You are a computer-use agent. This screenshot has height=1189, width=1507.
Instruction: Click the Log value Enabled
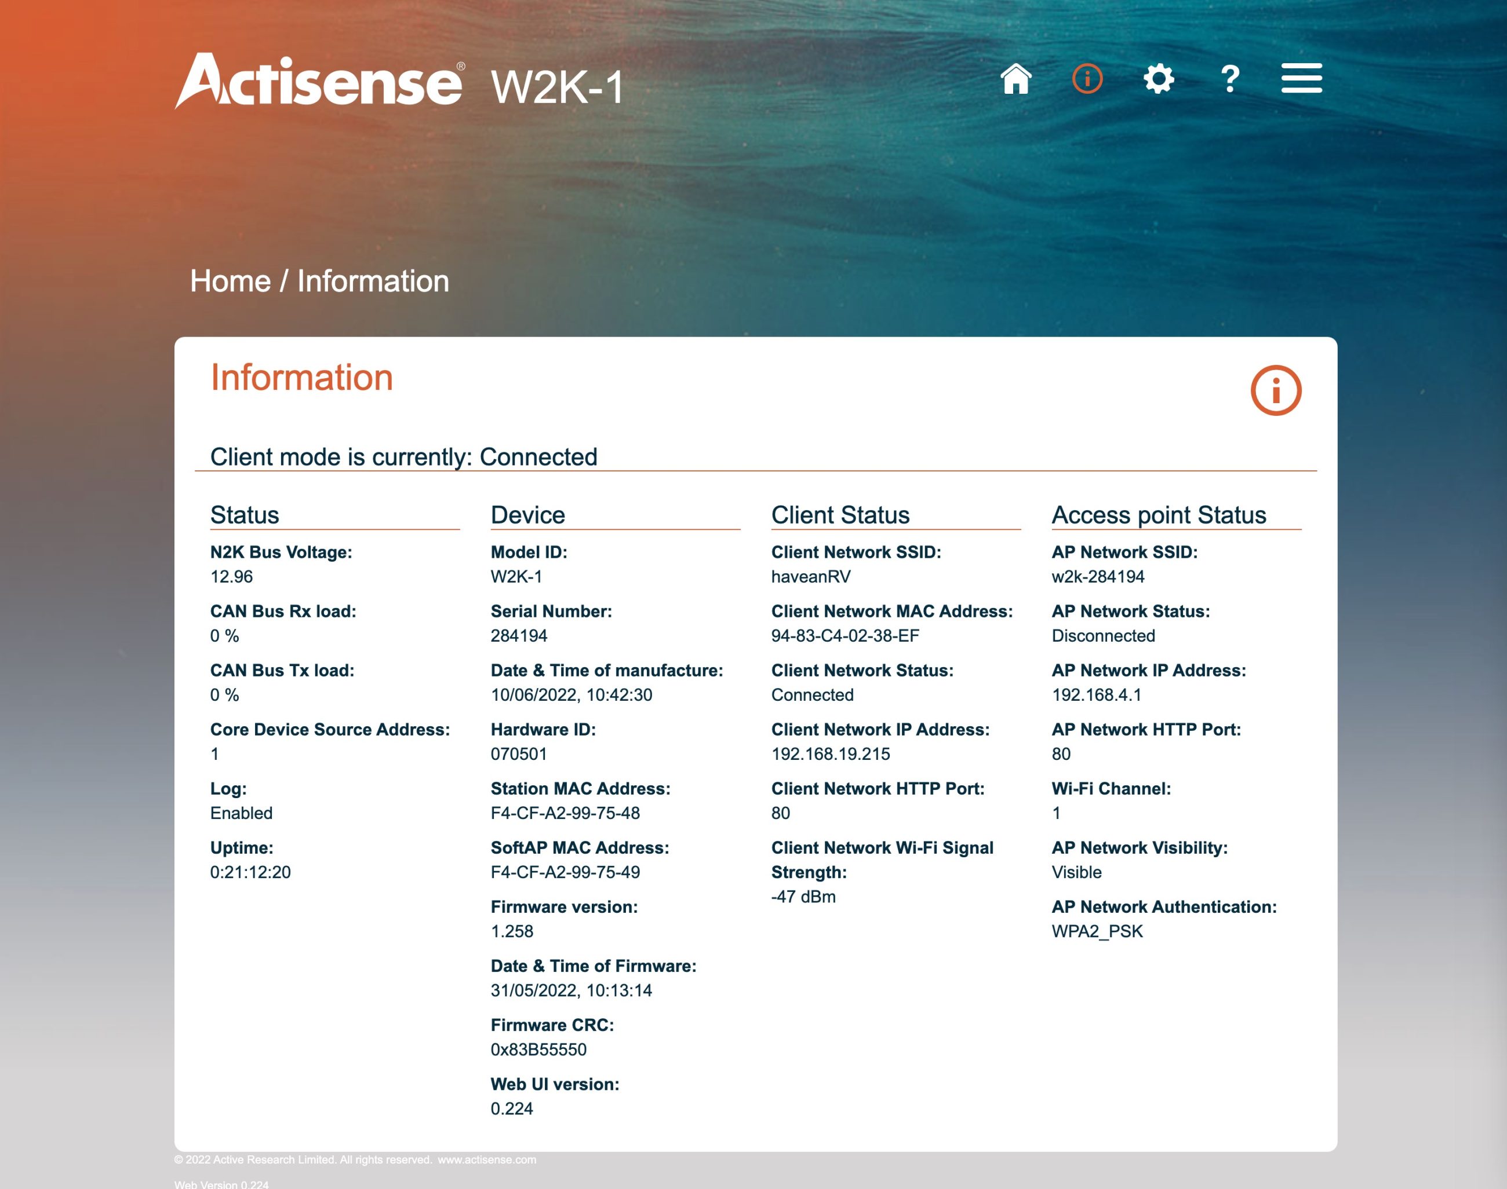point(241,813)
